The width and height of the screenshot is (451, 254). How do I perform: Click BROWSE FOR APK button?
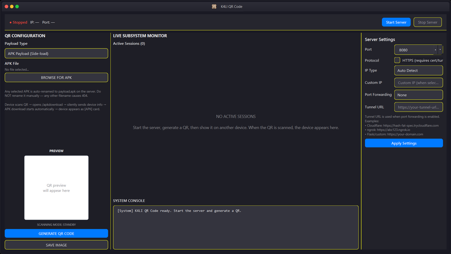[x=56, y=78]
